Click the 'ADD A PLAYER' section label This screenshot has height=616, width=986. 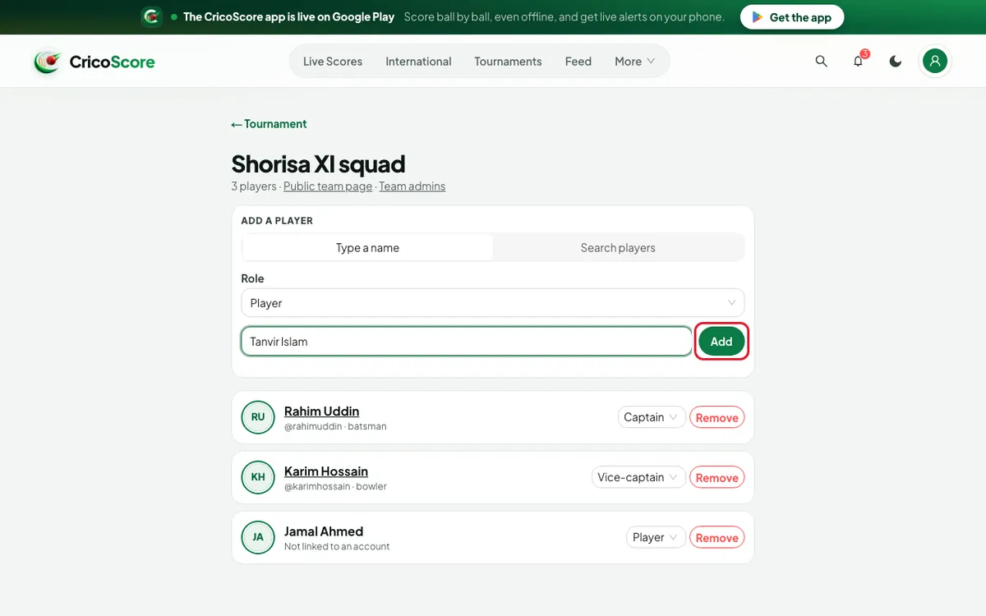[x=277, y=221]
